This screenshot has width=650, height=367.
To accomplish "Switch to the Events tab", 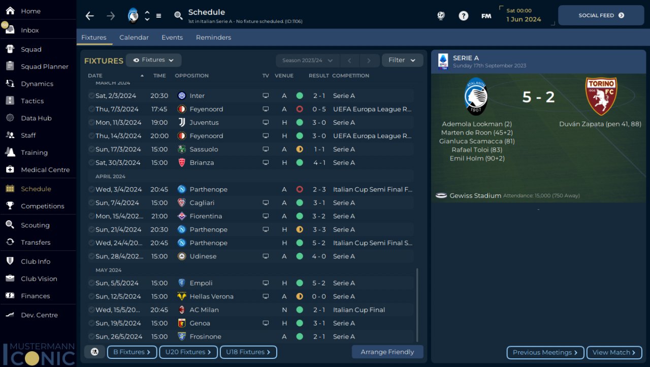I will point(172,38).
